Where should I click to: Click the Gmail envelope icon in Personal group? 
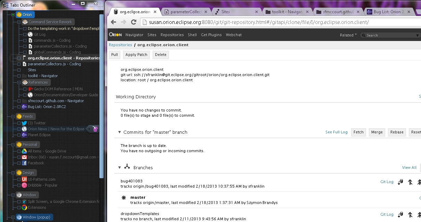tap(24, 157)
